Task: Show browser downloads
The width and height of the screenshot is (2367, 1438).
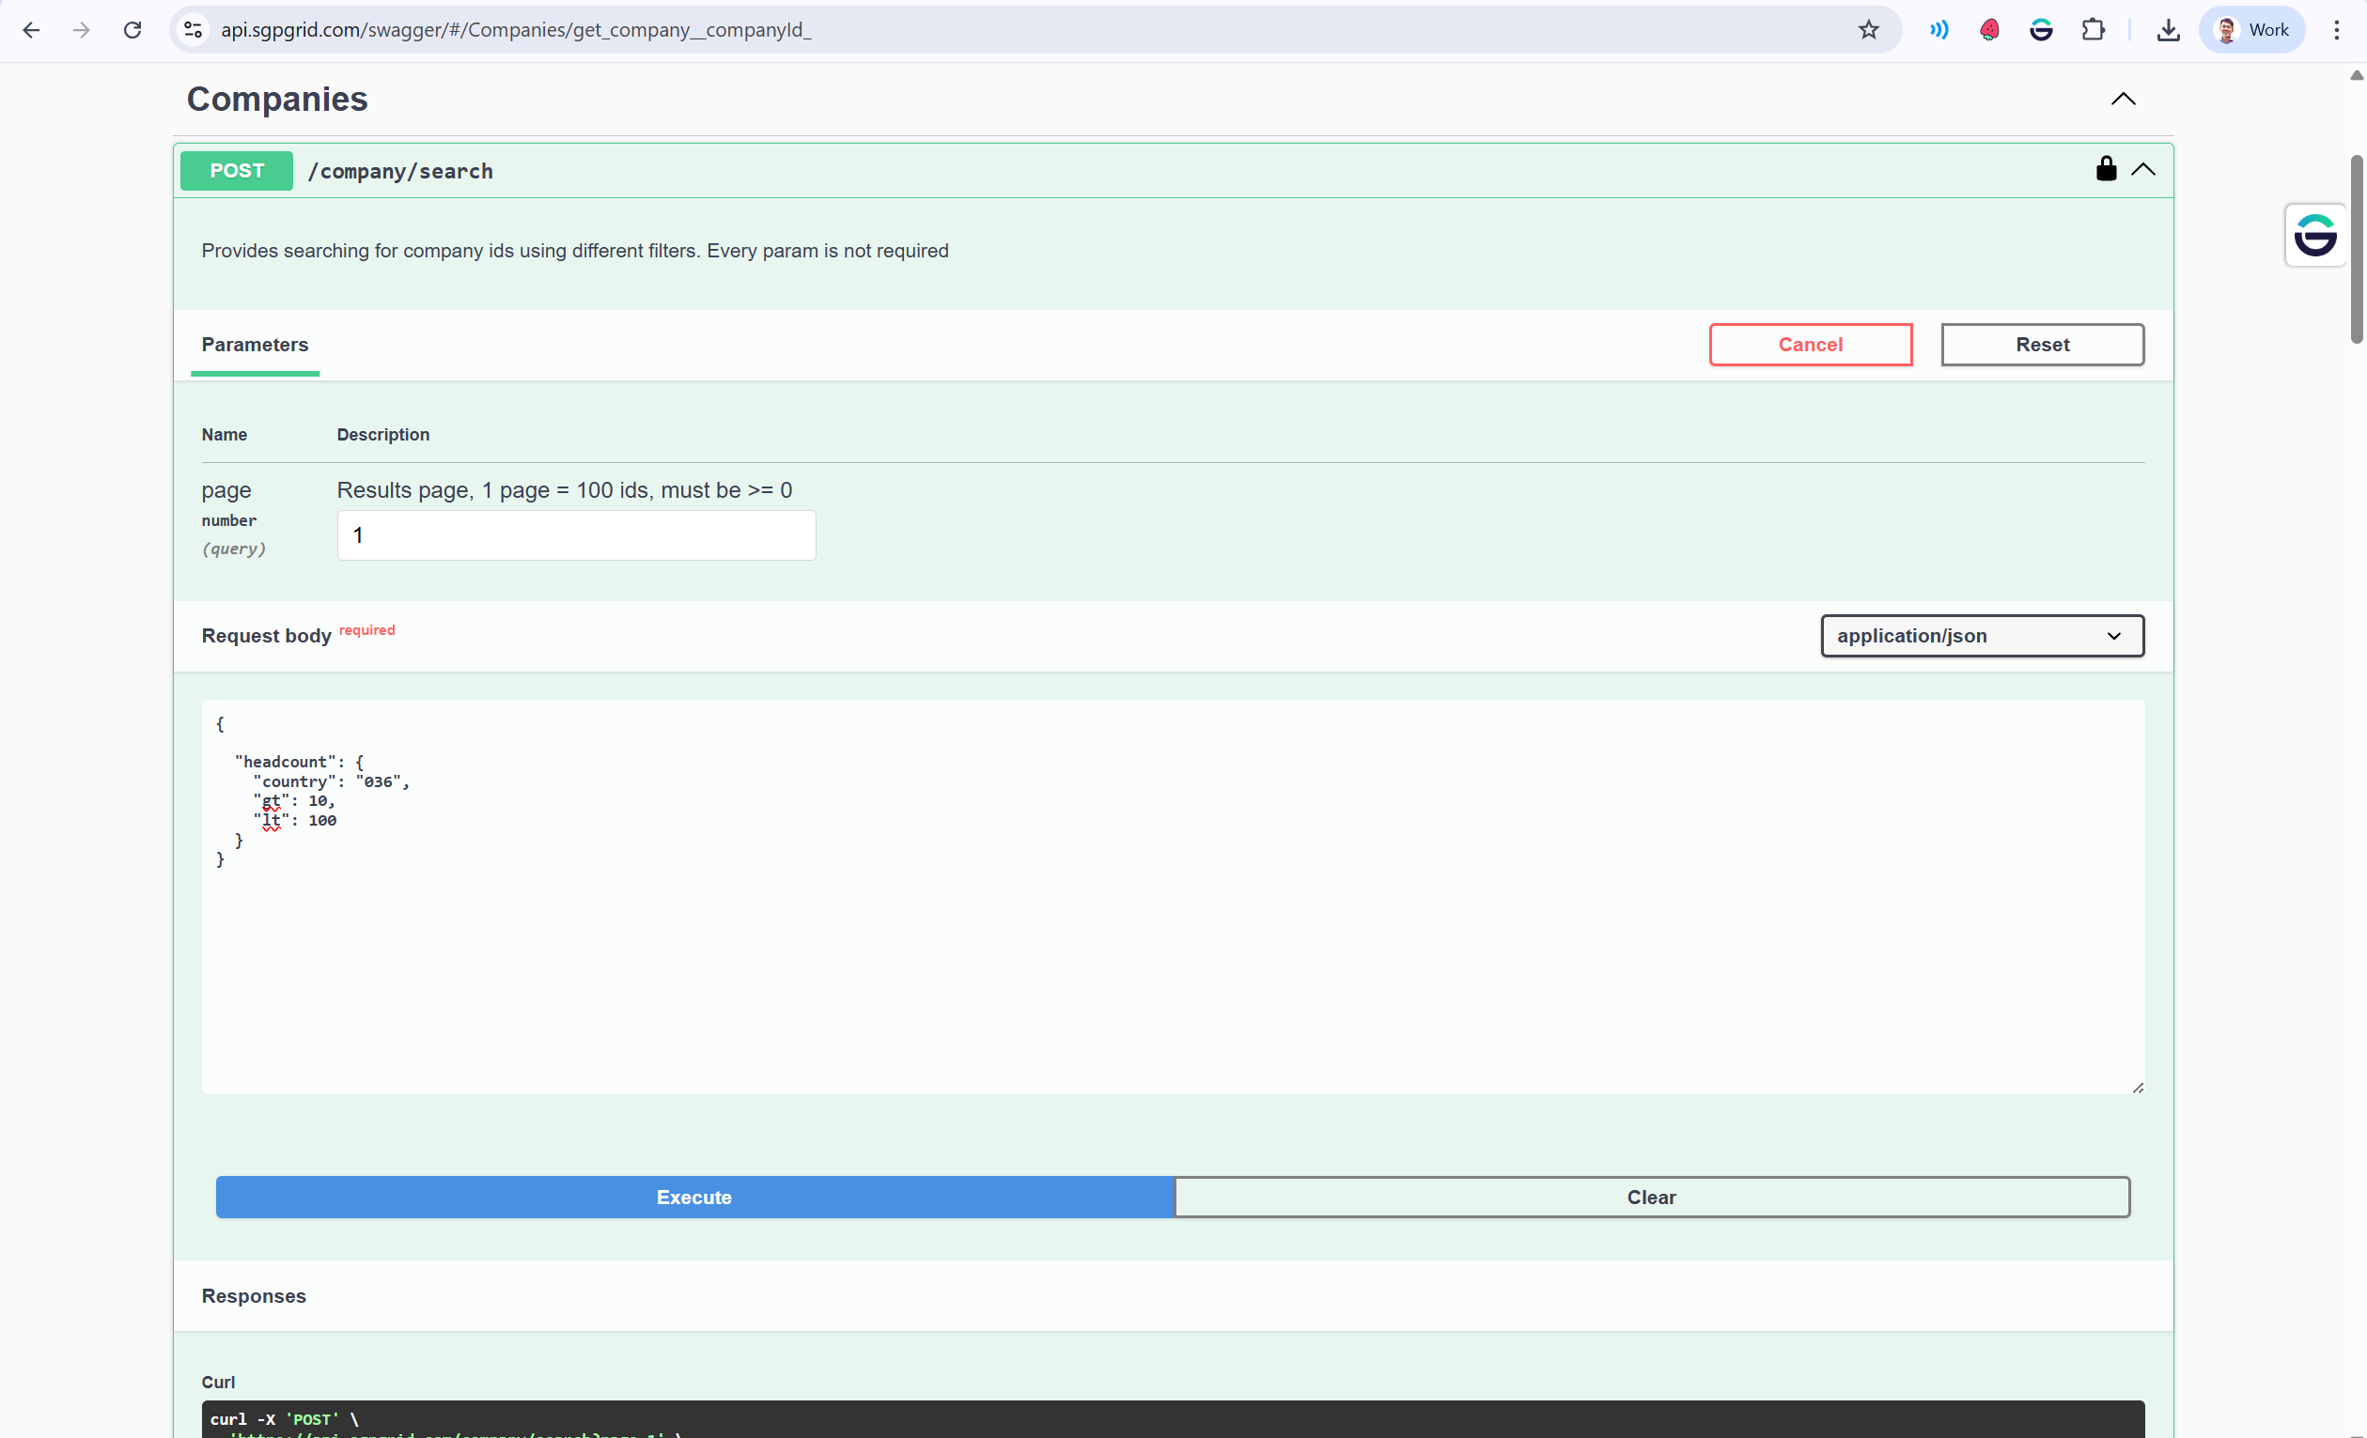Action: pyautogui.click(x=2168, y=30)
